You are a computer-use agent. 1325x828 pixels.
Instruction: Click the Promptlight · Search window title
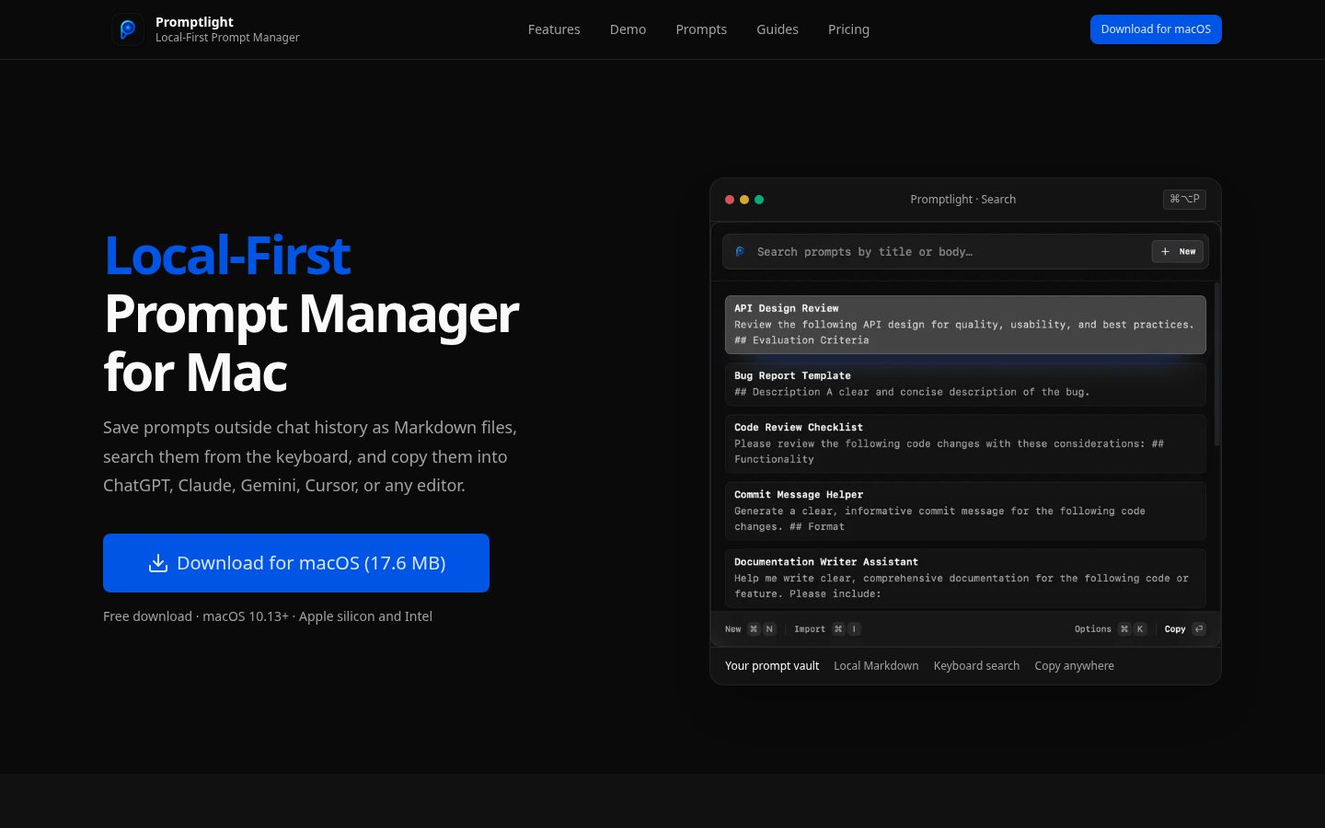963,200
